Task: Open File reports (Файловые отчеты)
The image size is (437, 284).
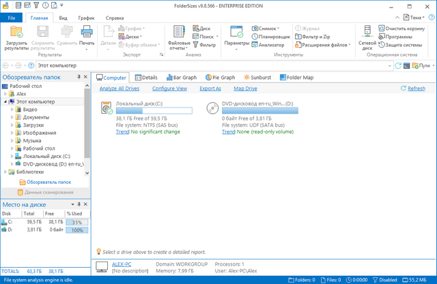Action: (179, 37)
